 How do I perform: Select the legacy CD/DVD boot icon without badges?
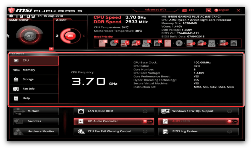coord(179,43)
